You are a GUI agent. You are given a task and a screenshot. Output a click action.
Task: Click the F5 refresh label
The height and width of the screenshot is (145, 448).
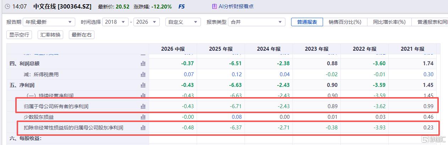tap(181, 6)
